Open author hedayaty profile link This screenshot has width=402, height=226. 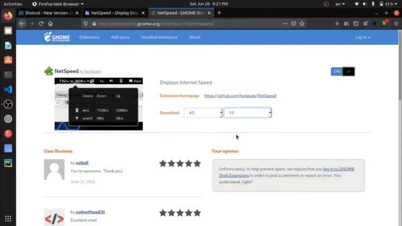point(93,72)
